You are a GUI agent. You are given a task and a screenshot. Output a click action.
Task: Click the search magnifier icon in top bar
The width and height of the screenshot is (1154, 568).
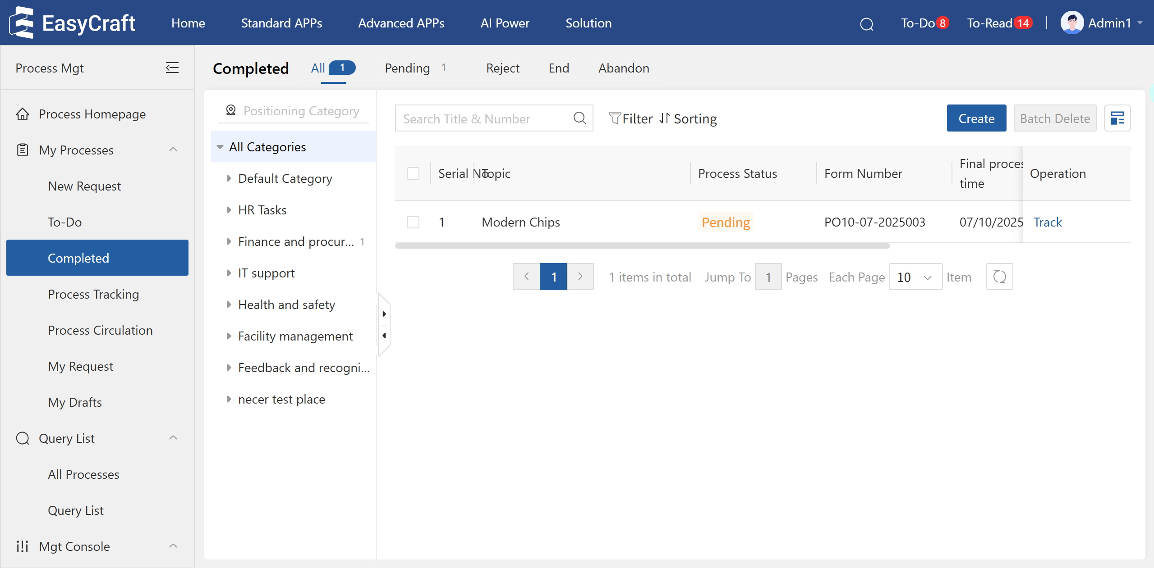(866, 24)
